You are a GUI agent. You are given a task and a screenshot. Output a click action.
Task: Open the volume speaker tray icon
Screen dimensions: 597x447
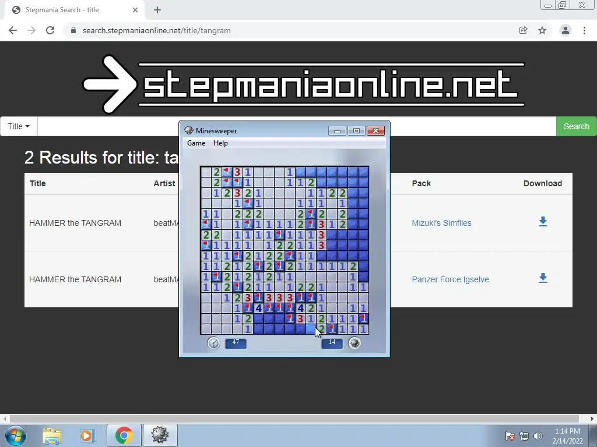[538, 436]
